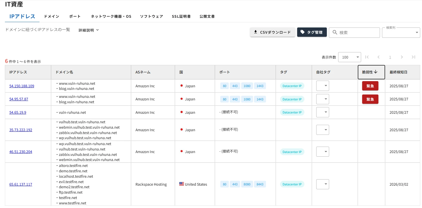Screen dimensions: 422x208
Task: Click the 緊急 severity badge for 54.95.57.87
Action: coord(370,99)
